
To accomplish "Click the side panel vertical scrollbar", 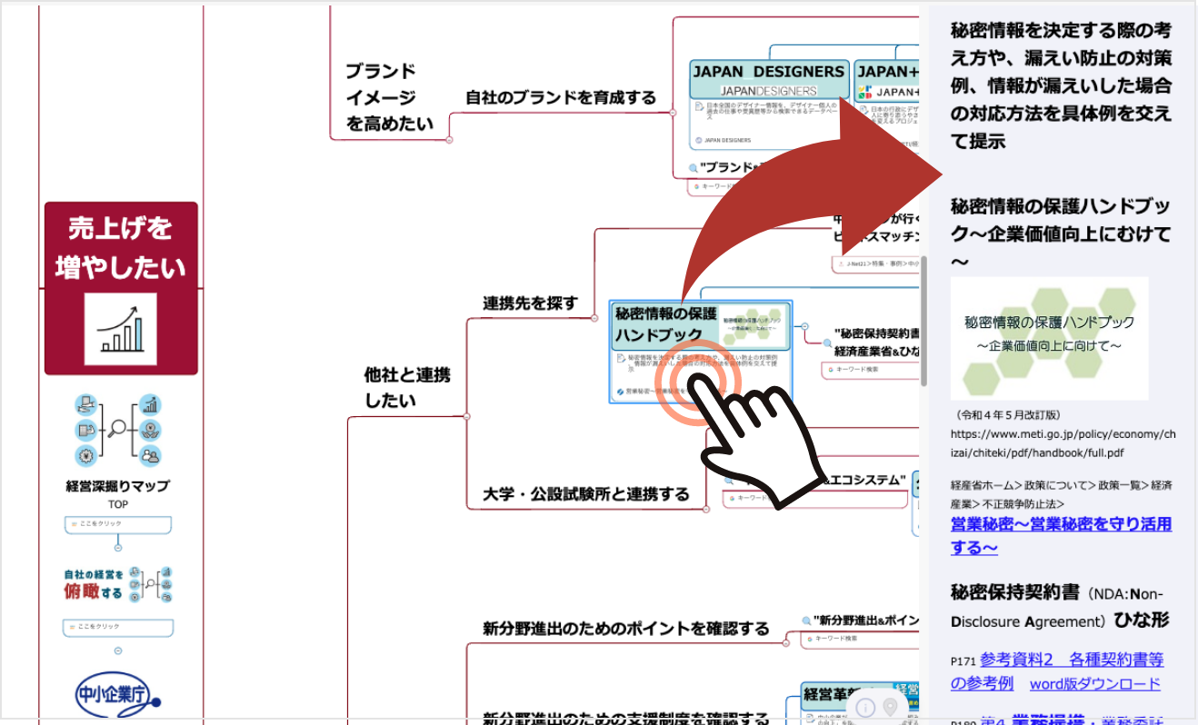I will [x=923, y=320].
